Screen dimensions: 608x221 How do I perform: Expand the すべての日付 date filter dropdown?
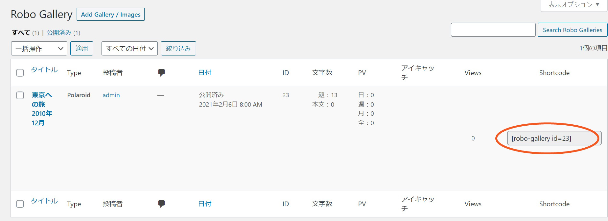coord(129,48)
